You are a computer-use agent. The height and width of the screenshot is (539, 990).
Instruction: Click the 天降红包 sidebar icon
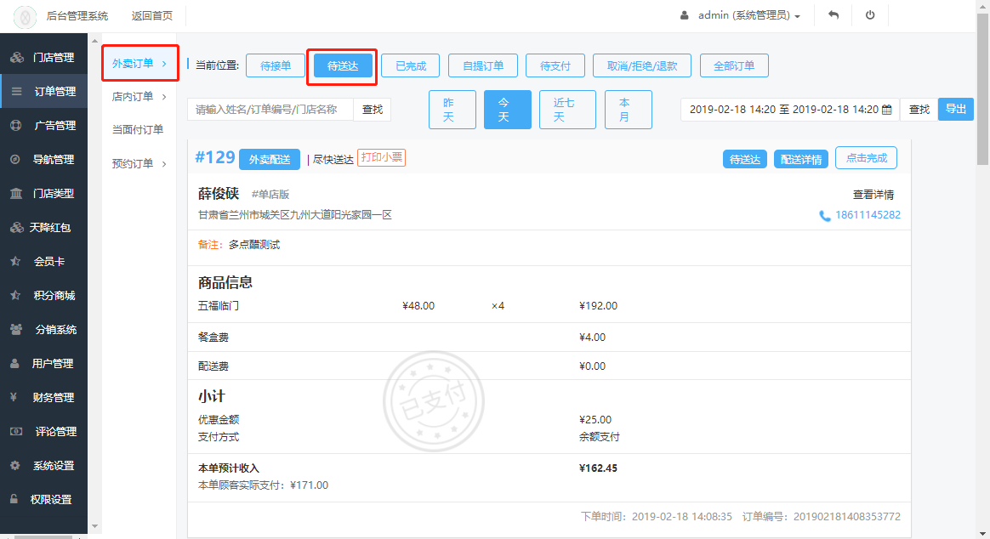tap(17, 228)
